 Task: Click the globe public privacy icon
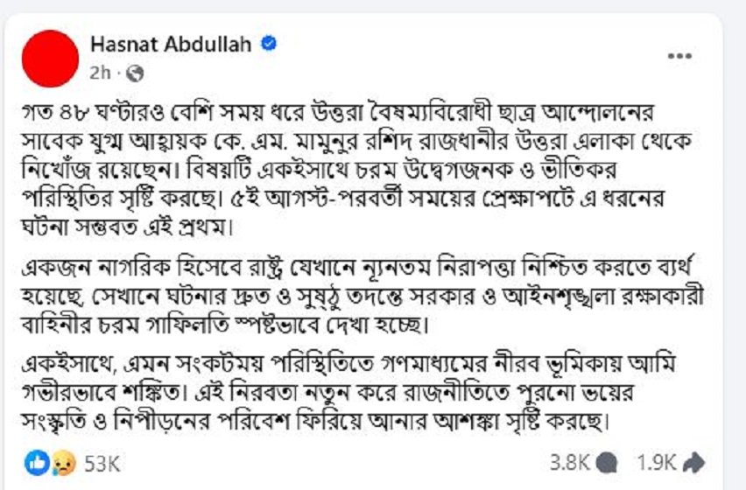135,72
